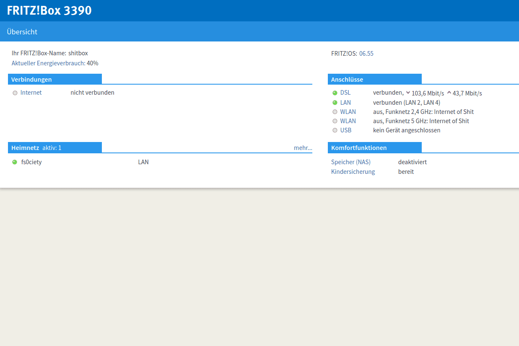The width and height of the screenshot is (519, 346).
Task: Click the Verbindungen section header
Action: [55, 79]
